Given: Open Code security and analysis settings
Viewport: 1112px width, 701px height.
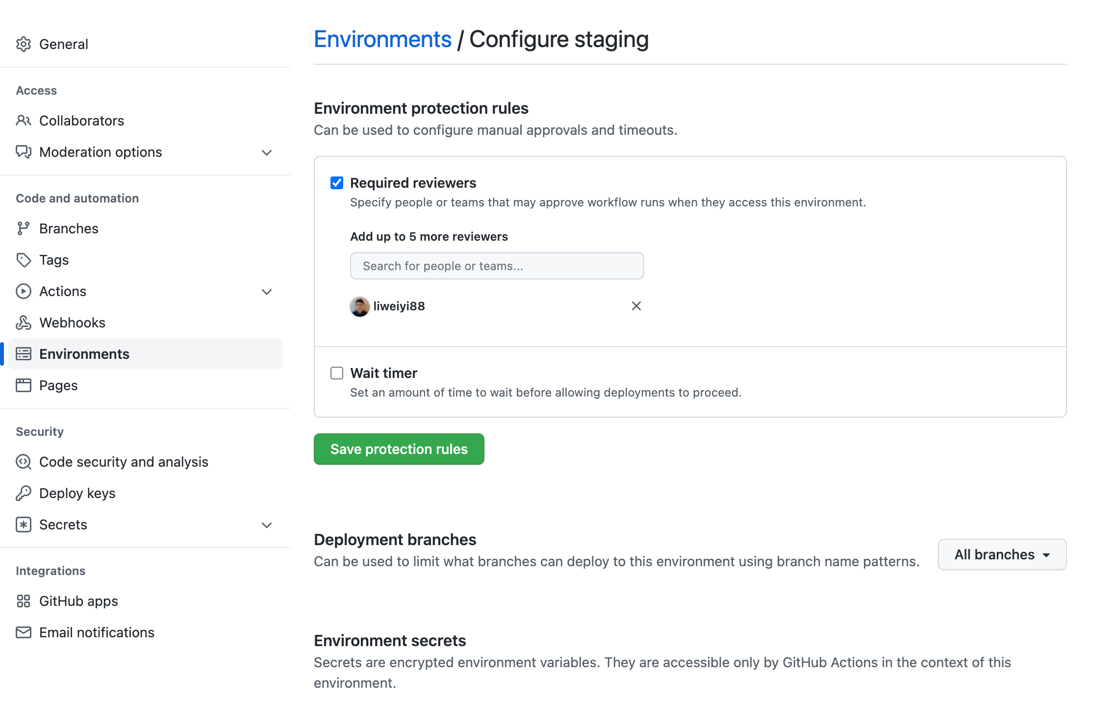Looking at the screenshot, I should click(124, 462).
